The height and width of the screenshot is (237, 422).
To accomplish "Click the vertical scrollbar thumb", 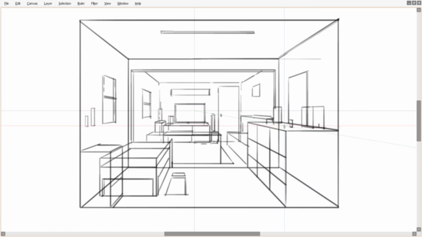I will tap(419, 120).
